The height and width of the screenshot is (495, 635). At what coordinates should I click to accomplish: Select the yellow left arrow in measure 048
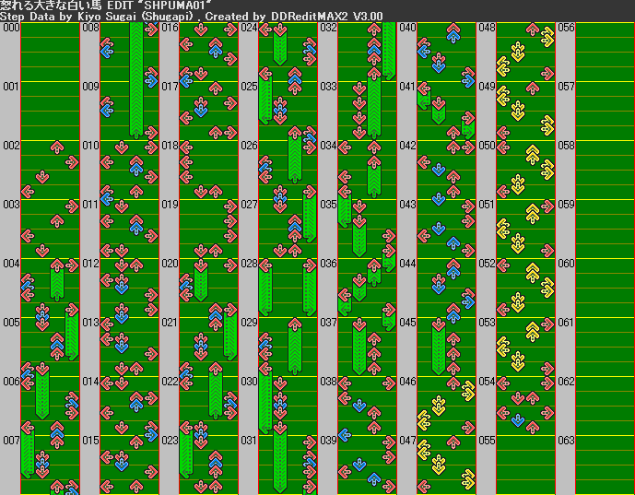(503, 66)
